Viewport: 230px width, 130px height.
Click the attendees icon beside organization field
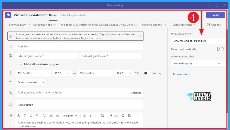[10, 93]
